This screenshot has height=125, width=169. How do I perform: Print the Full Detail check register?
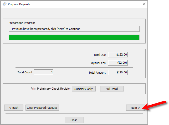(112, 89)
